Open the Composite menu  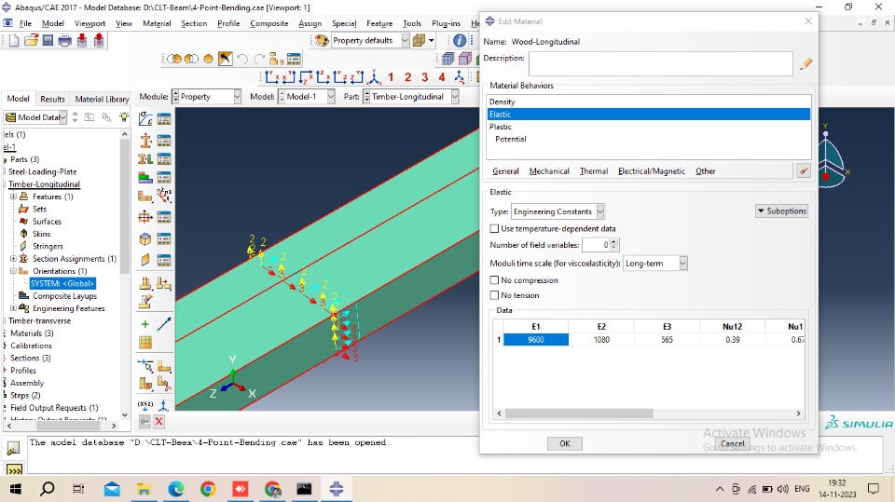[268, 23]
